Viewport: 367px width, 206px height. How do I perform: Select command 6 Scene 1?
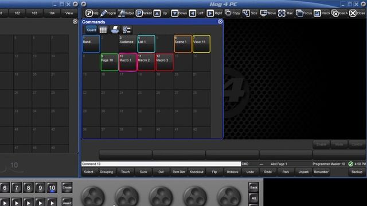point(183,43)
